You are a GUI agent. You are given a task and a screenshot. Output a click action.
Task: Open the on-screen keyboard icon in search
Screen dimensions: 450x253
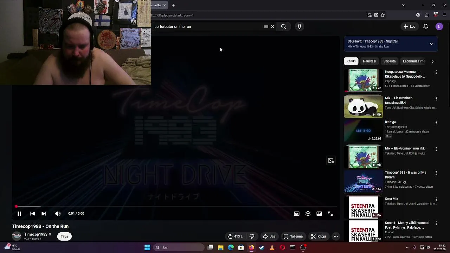[x=266, y=26]
